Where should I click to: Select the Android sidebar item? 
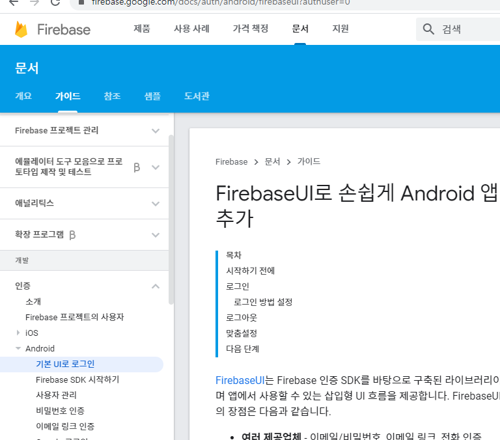40,348
